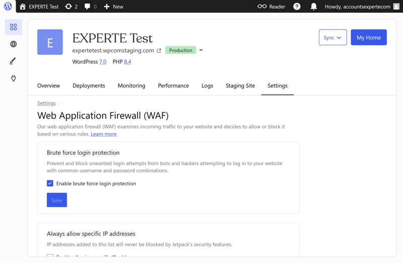Open the updates icon showing 2

[x=71, y=7]
